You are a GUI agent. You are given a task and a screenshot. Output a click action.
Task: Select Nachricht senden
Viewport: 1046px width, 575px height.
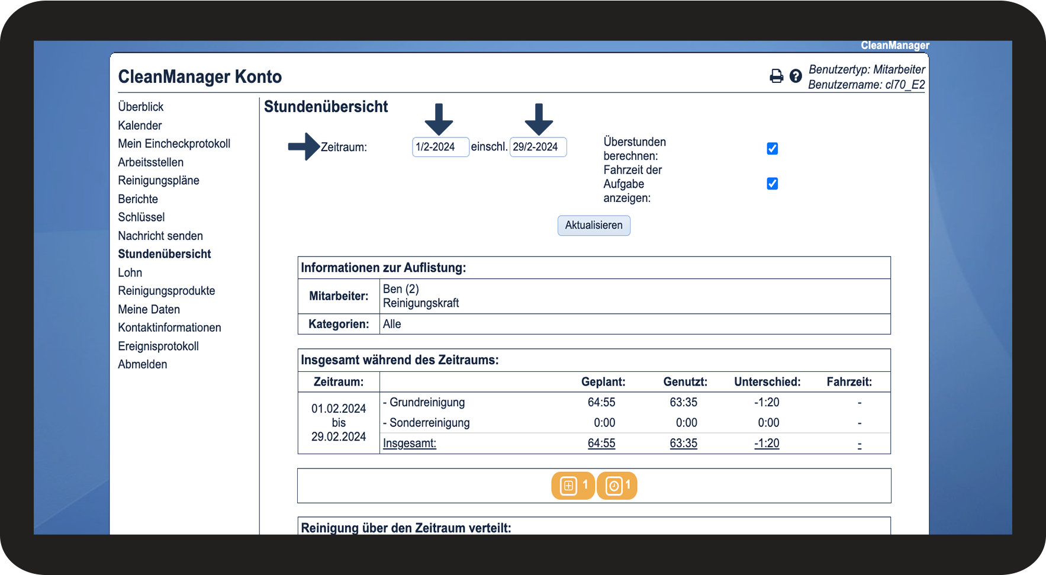point(160,236)
